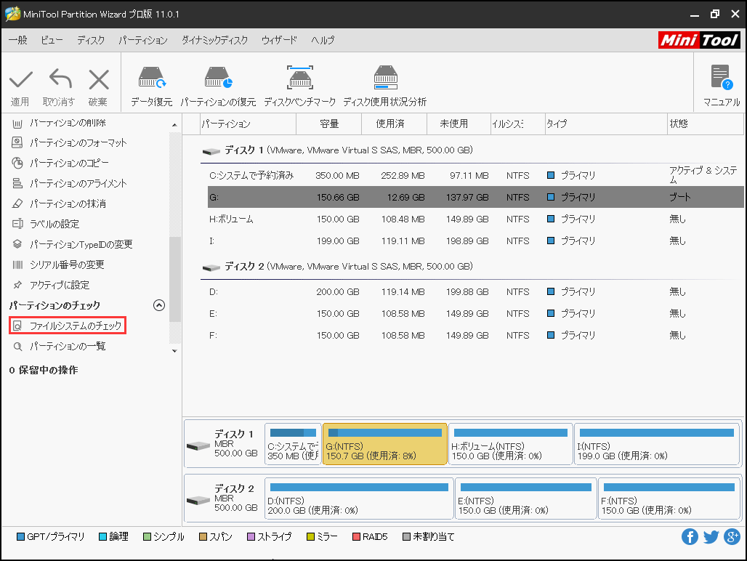The width and height of the screenshot is (747, 561).
Task: Click G:(NTFS) block in disk map
Action: point(385,444)
